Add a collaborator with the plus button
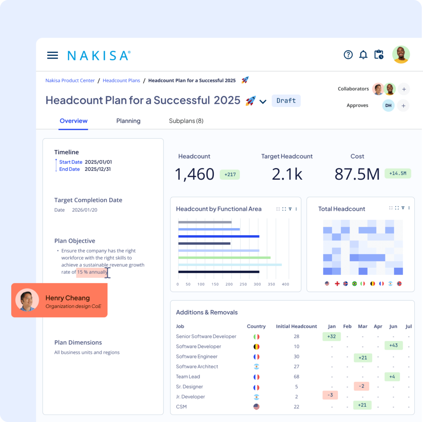423x422 pixels. (404, 89)
